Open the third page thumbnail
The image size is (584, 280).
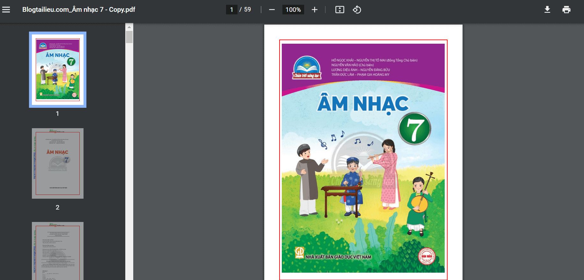58,251
